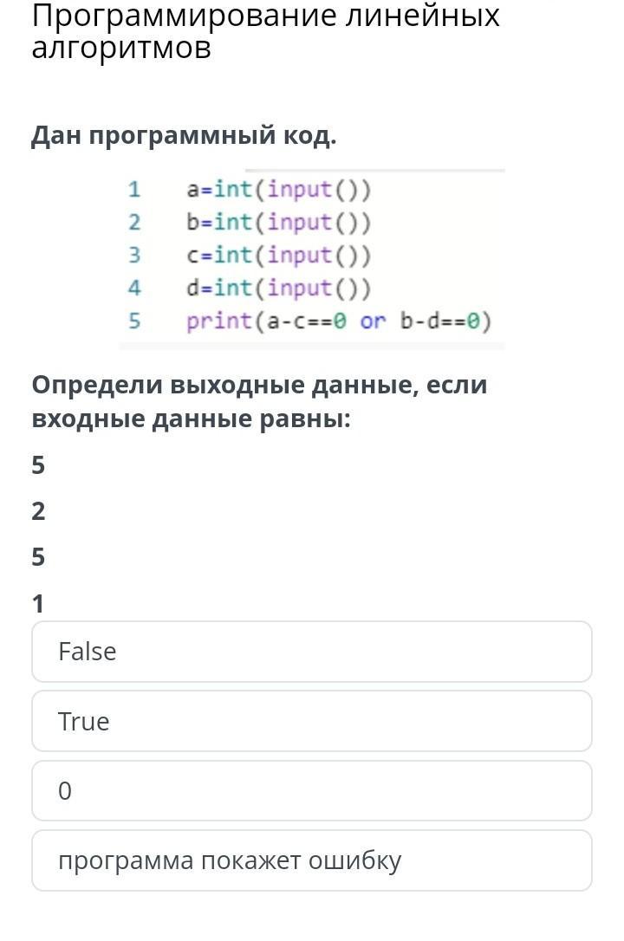The width and height of the screenshot is (624, 941).
Task: Pick the answer option 0
Action: click(311, 790)
